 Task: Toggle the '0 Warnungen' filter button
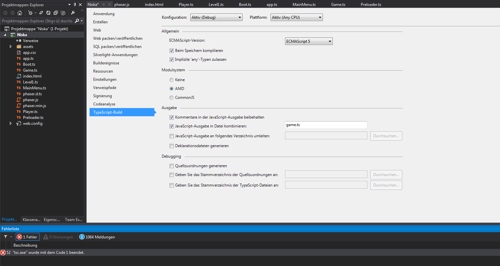(x=58, y=237)
